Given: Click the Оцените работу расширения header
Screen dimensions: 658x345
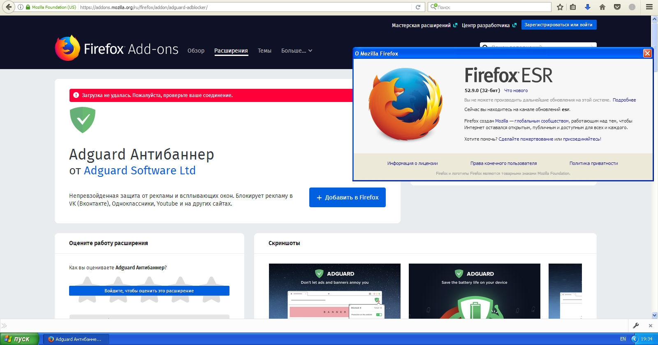Looking at the screenshot, I should tap(109, 243).
